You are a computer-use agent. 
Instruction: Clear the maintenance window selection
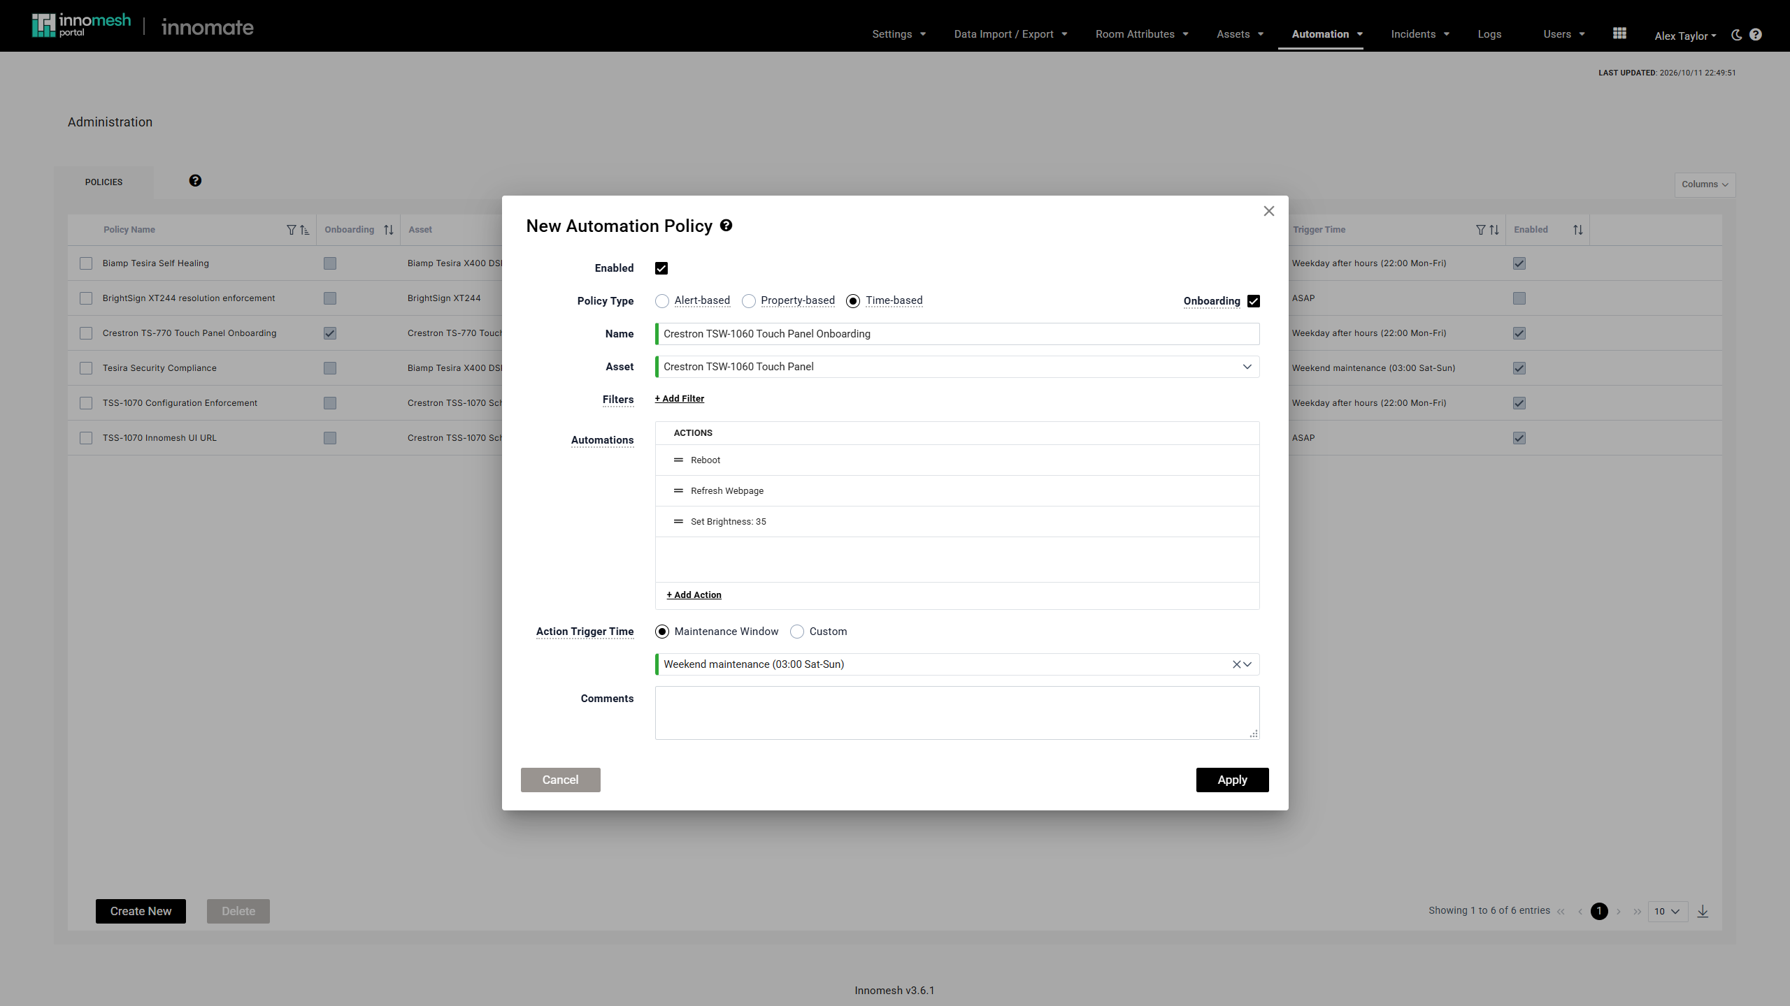coord(1236,664)
